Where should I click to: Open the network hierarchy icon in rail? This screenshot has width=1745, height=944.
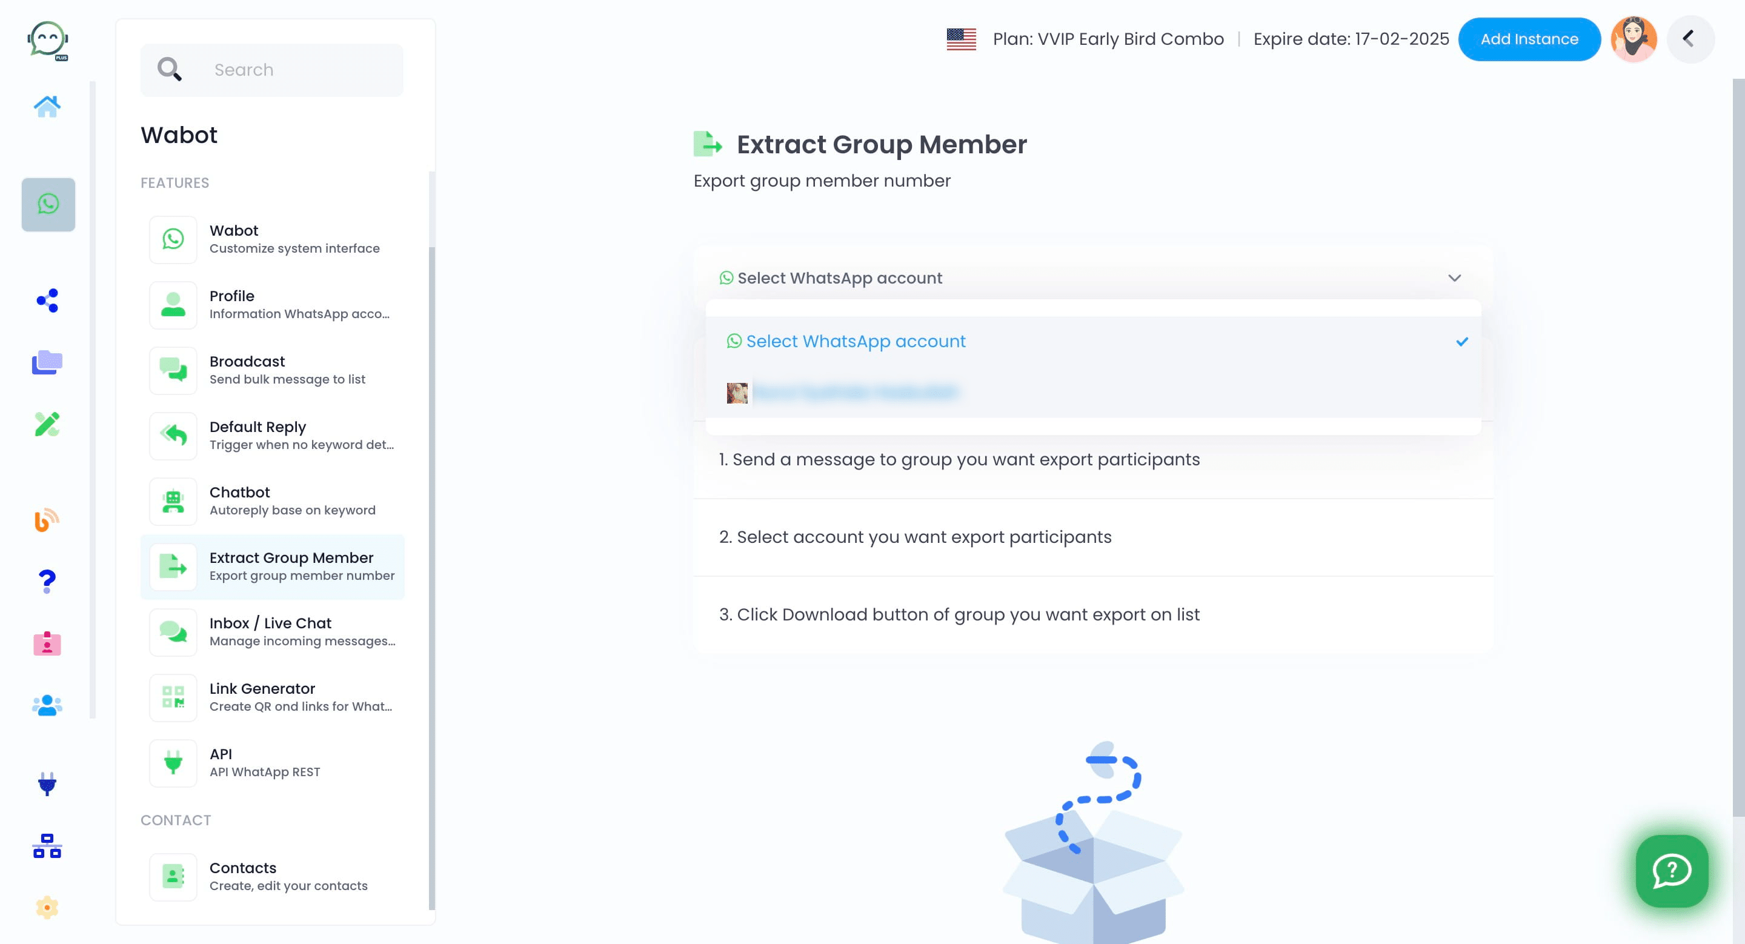pyautogui.click(x=47, y=846)
